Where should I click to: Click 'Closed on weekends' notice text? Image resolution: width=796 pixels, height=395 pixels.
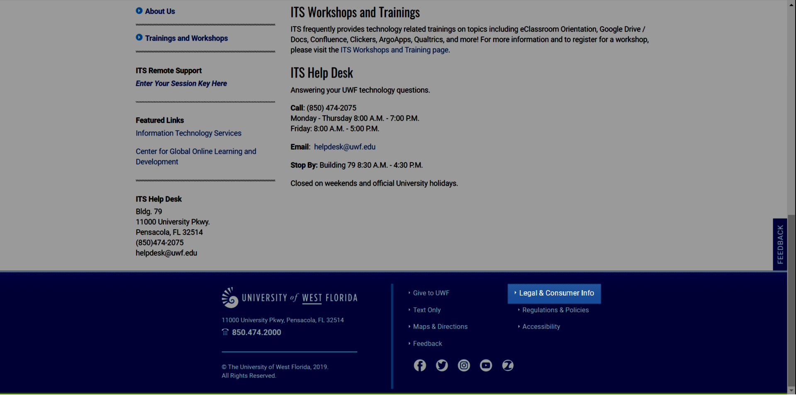pyautogui.click(x=374, y=183)
